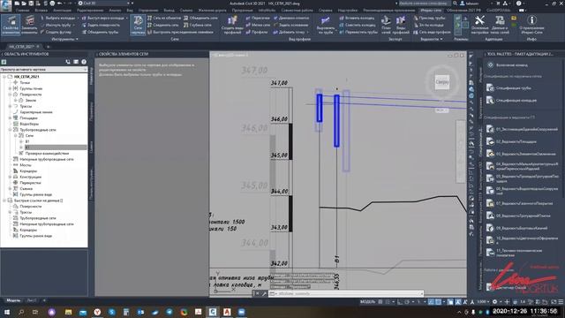Click the new drawing tab plus button
Viewport: 565px width, 318px height.
tap(48, 47)
